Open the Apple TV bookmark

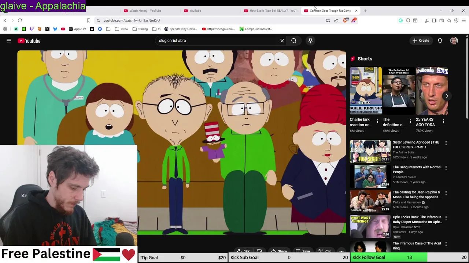pos(77,29)
